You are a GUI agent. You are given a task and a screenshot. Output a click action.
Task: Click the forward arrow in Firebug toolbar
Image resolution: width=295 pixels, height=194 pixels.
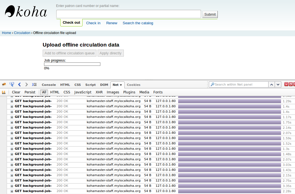[26, 84]
